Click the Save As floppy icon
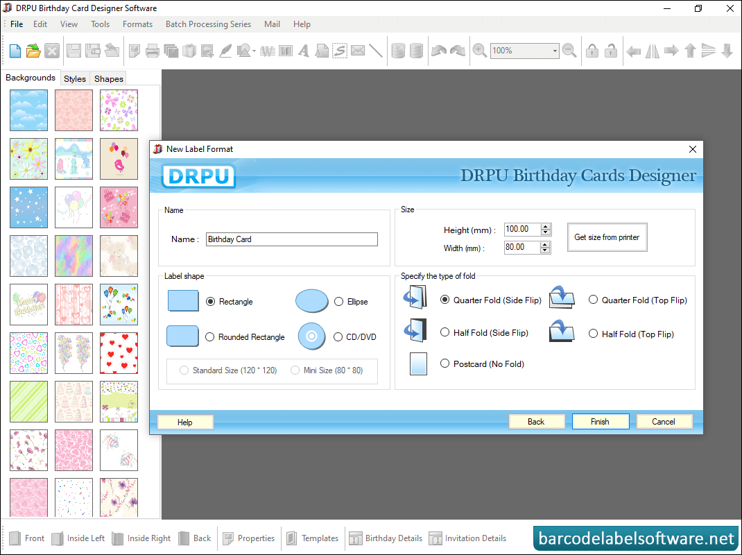Screen dimensions: 742x555 [x=93, y=51]
